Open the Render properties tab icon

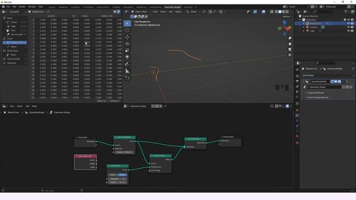click(x=297, y=76)
